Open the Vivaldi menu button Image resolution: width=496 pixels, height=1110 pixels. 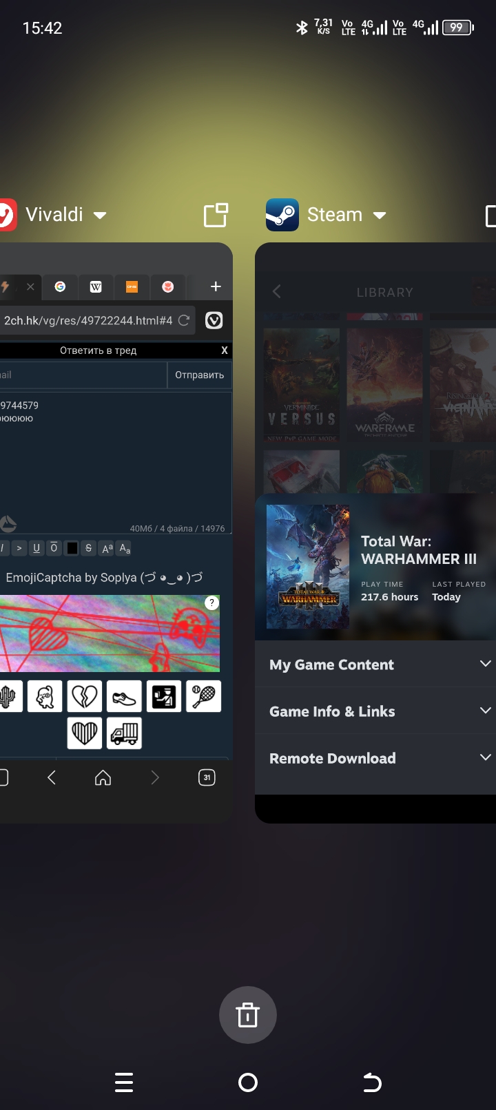(x=214, y=320)
